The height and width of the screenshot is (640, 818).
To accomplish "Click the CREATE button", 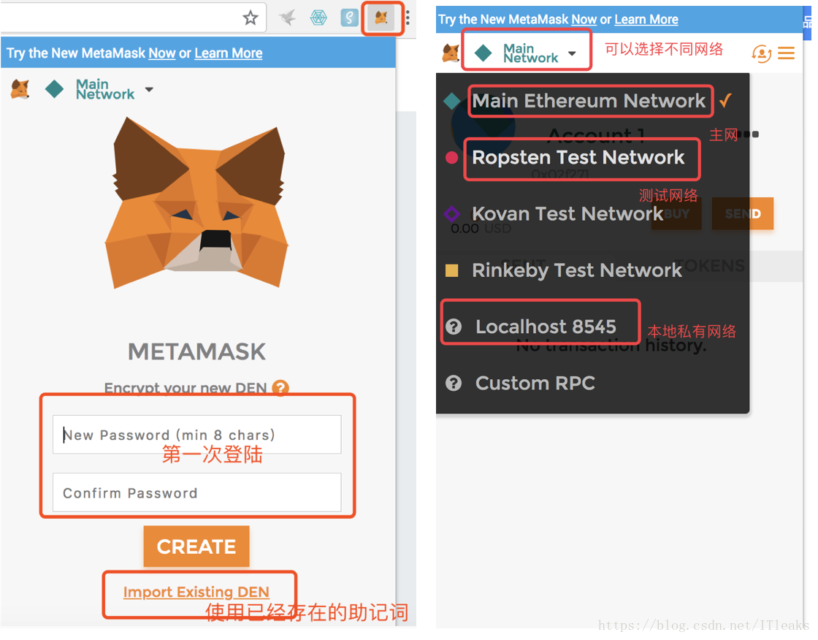I will pos(196,546).
